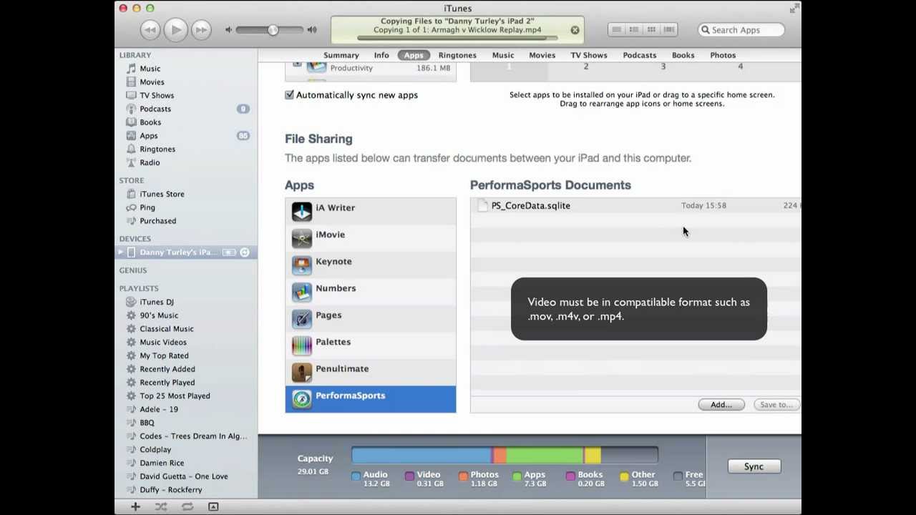Image resolution: width=916 pixels, height=515 pixels.
Task: Switch to album list view
Action: (634, 29)
